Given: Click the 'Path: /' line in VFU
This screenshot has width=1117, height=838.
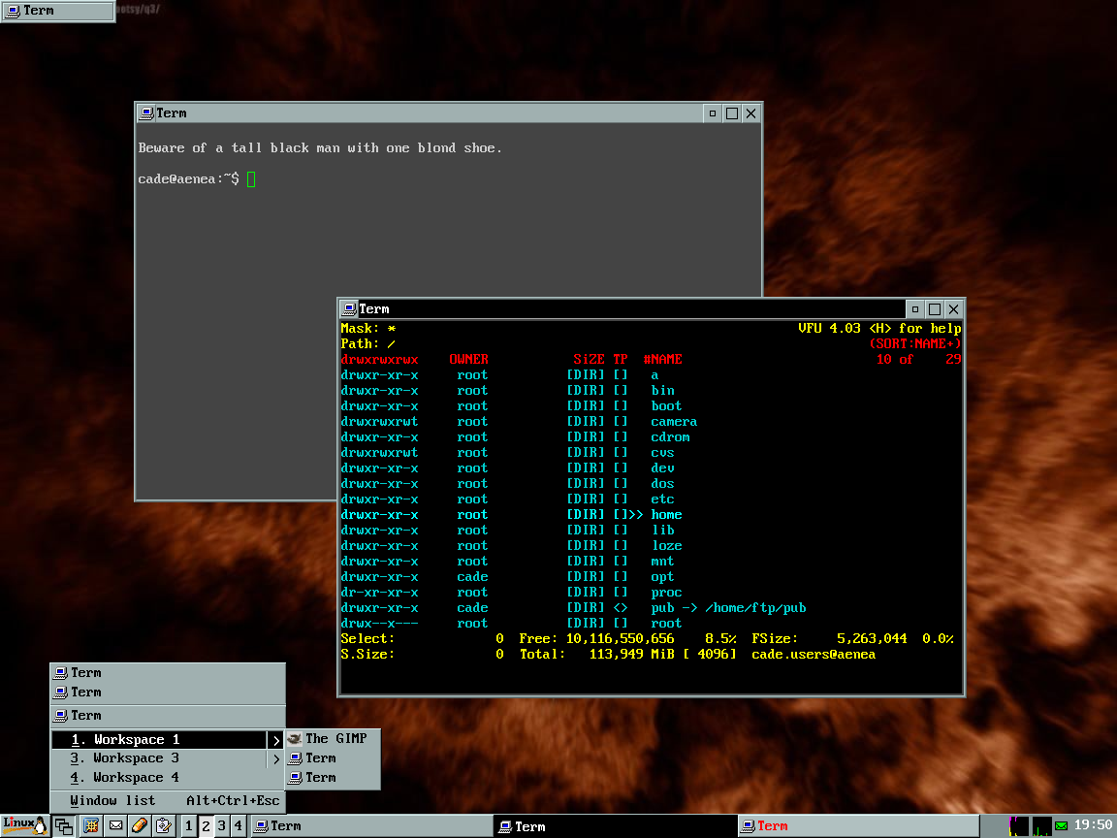Looking at the screenshot, I should click(367, 344).
